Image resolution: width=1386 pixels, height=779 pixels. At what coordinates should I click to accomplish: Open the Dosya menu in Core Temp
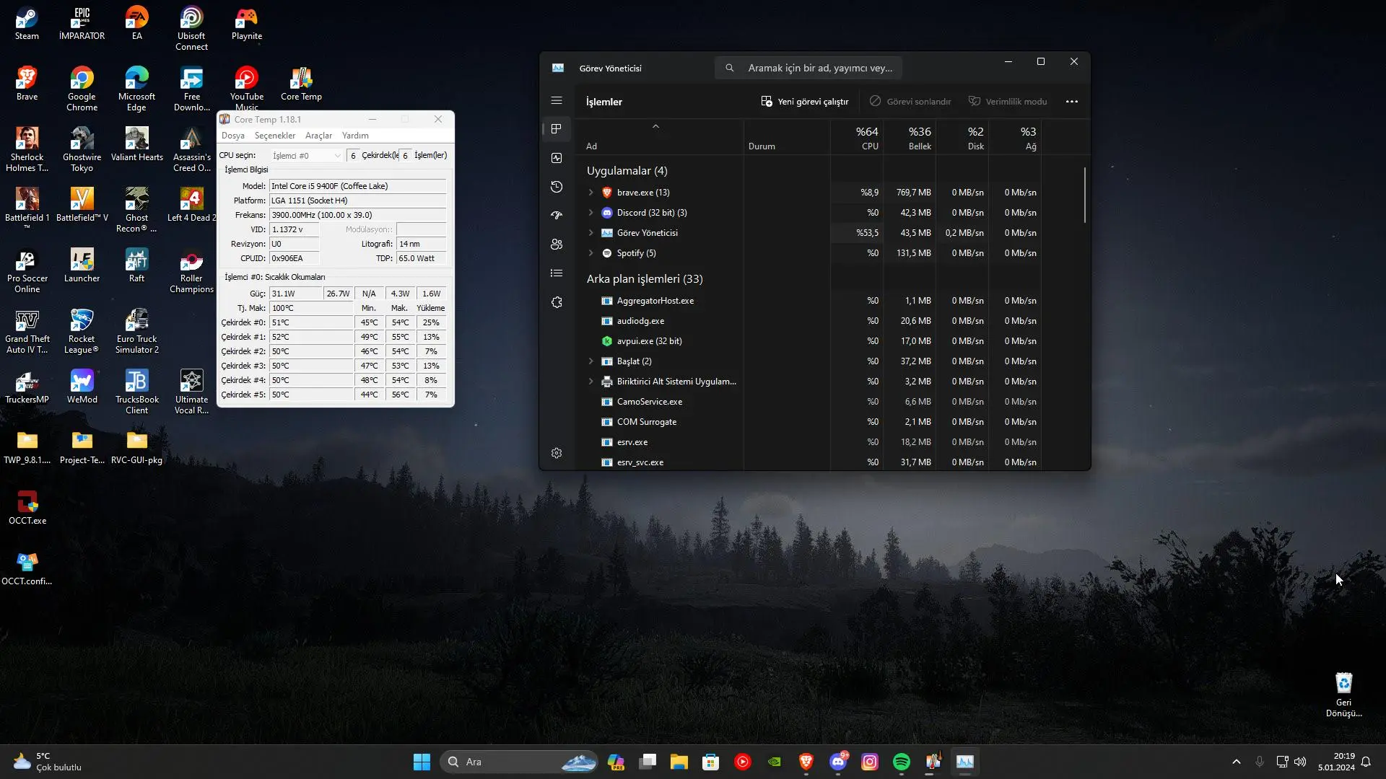point(232,136)
